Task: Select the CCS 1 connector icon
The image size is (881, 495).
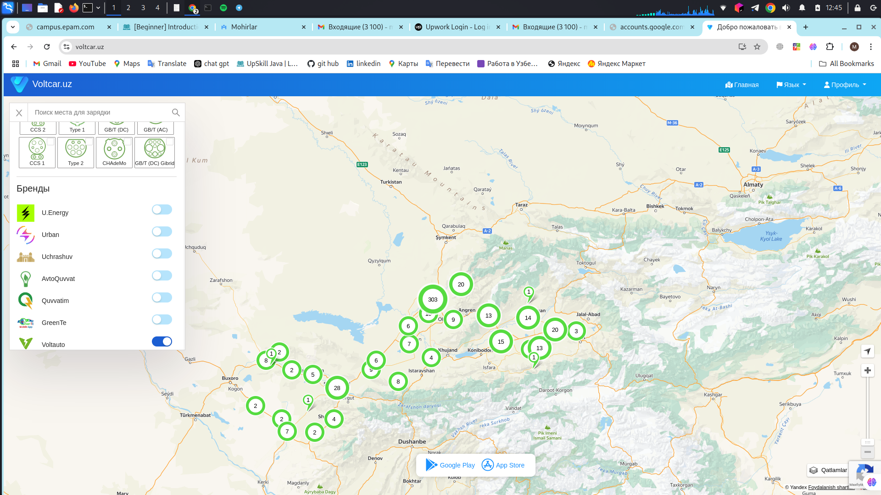Action: click(37, 153)
